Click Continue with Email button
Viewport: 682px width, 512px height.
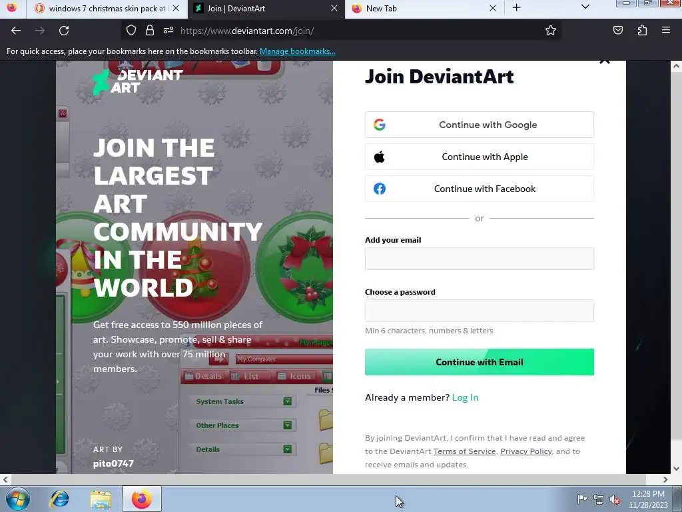[480, 362]
